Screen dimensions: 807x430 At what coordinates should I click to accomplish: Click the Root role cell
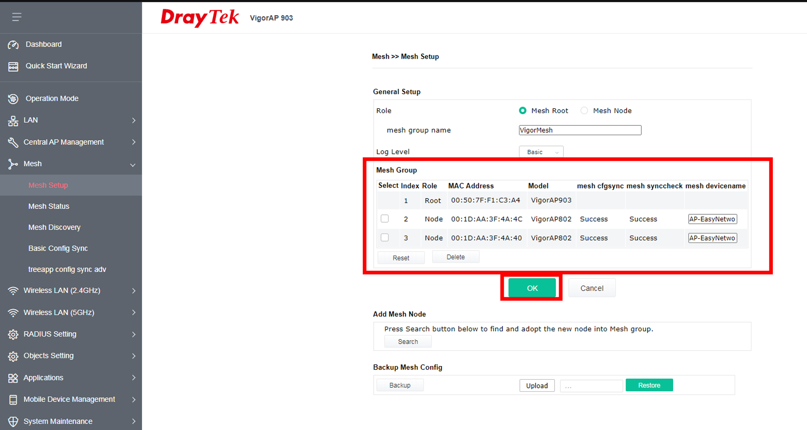(433, 200)
